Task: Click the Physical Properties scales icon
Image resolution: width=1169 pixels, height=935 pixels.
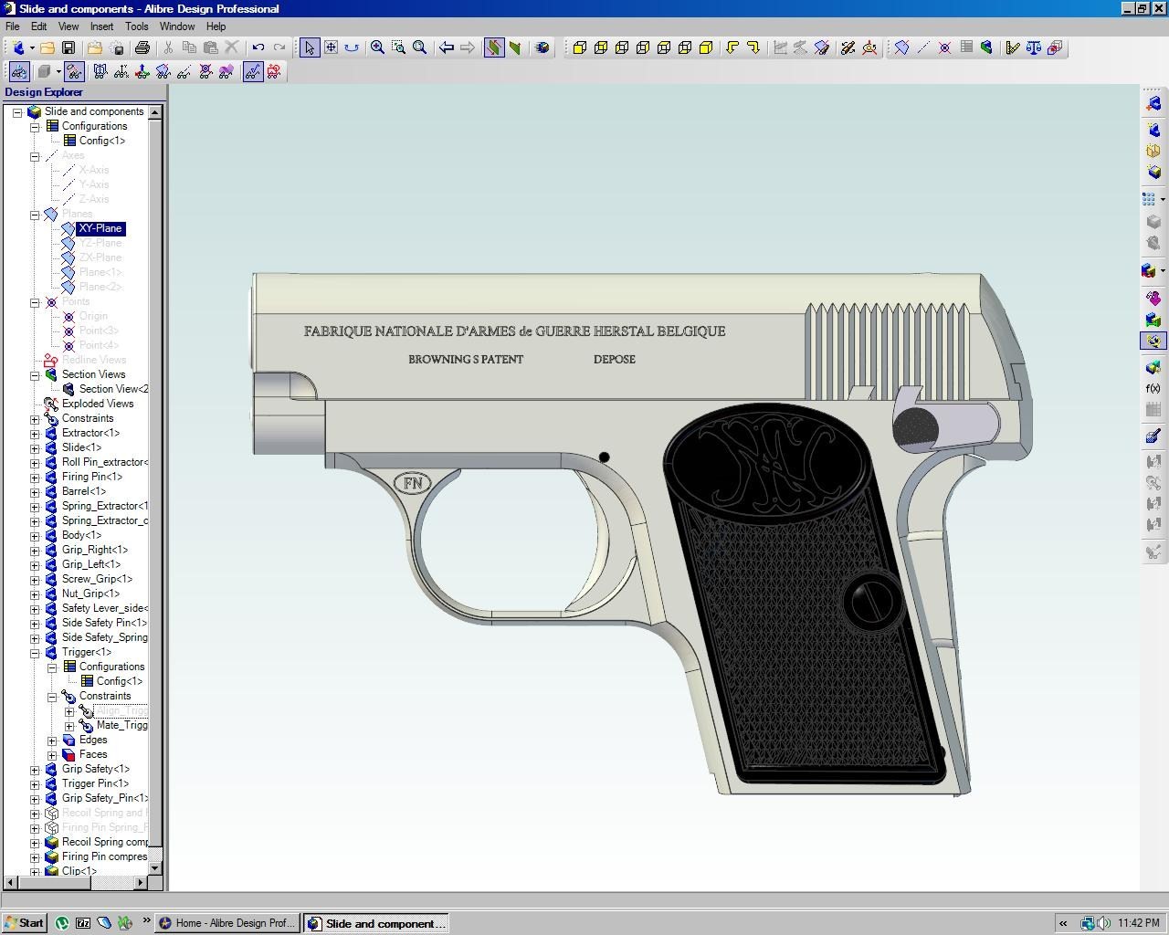Action: tap(1033, 47)
